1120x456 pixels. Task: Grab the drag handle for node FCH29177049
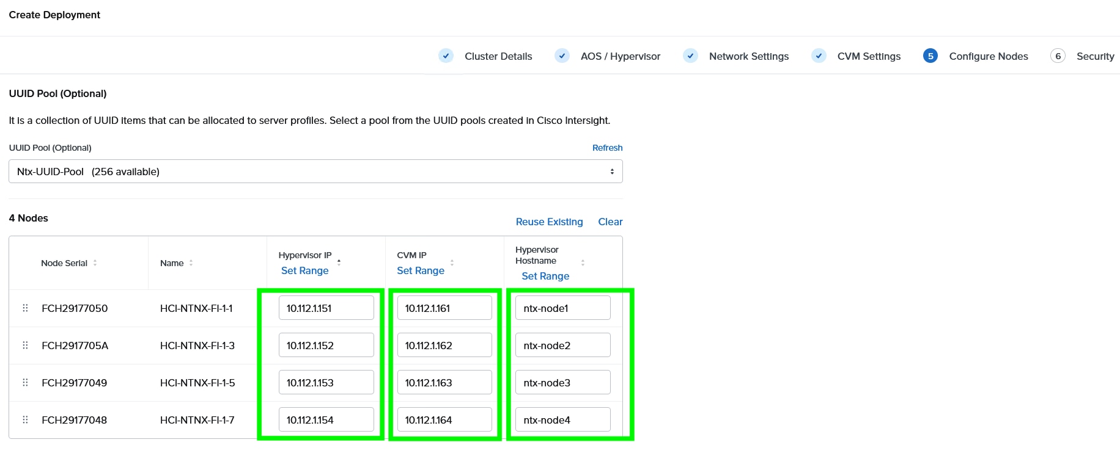coord(25,383)
